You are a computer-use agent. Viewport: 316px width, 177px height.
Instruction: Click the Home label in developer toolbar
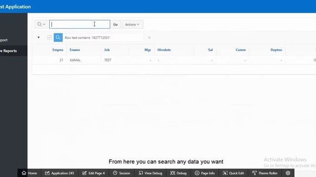tap(33, 173)
